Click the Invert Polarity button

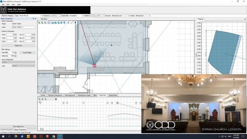pos(27,53)
